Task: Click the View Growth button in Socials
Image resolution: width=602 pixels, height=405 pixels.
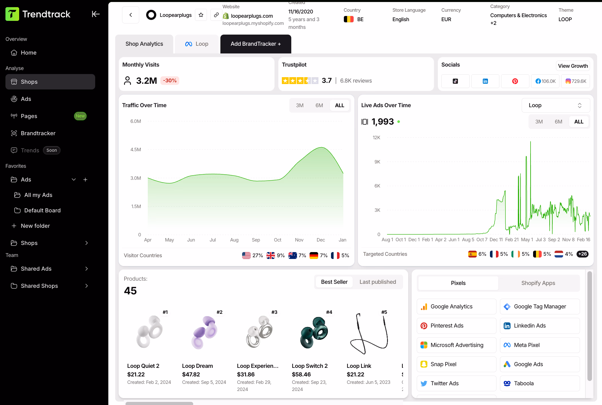Action: coord(573,66)
